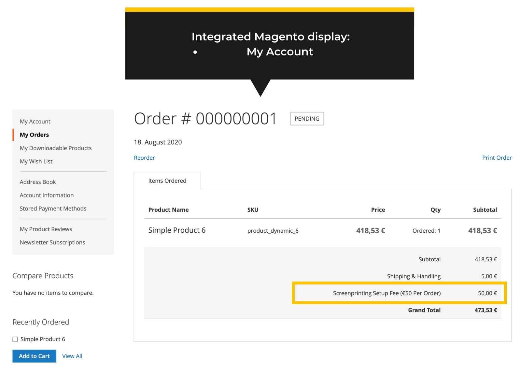Click the PENDING status badge
This screenshot has height=391, width=521.
[306, 119]
